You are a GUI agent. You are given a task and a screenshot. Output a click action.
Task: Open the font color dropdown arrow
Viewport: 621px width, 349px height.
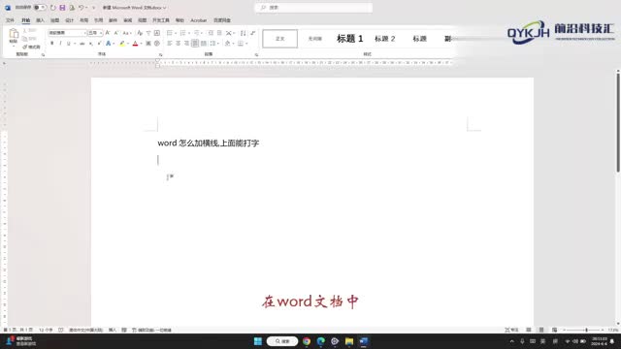pos(141,43)
